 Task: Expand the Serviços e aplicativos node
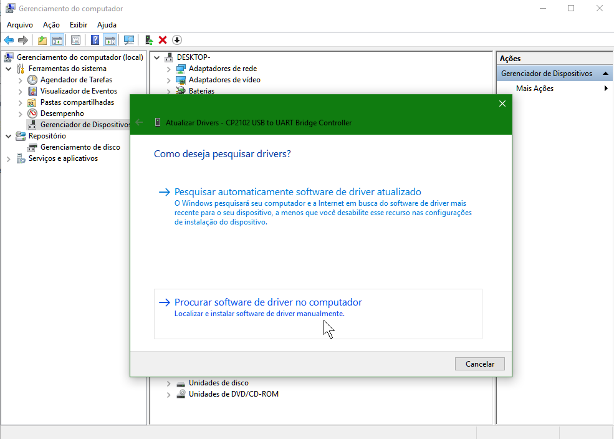[x=8, y=159]
